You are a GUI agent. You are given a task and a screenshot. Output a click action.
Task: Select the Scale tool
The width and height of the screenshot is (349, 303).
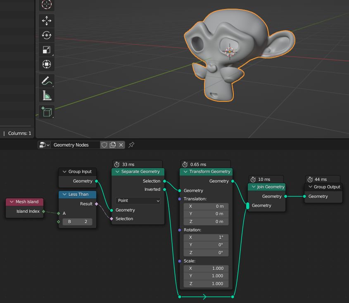click(x=47, y=50)
